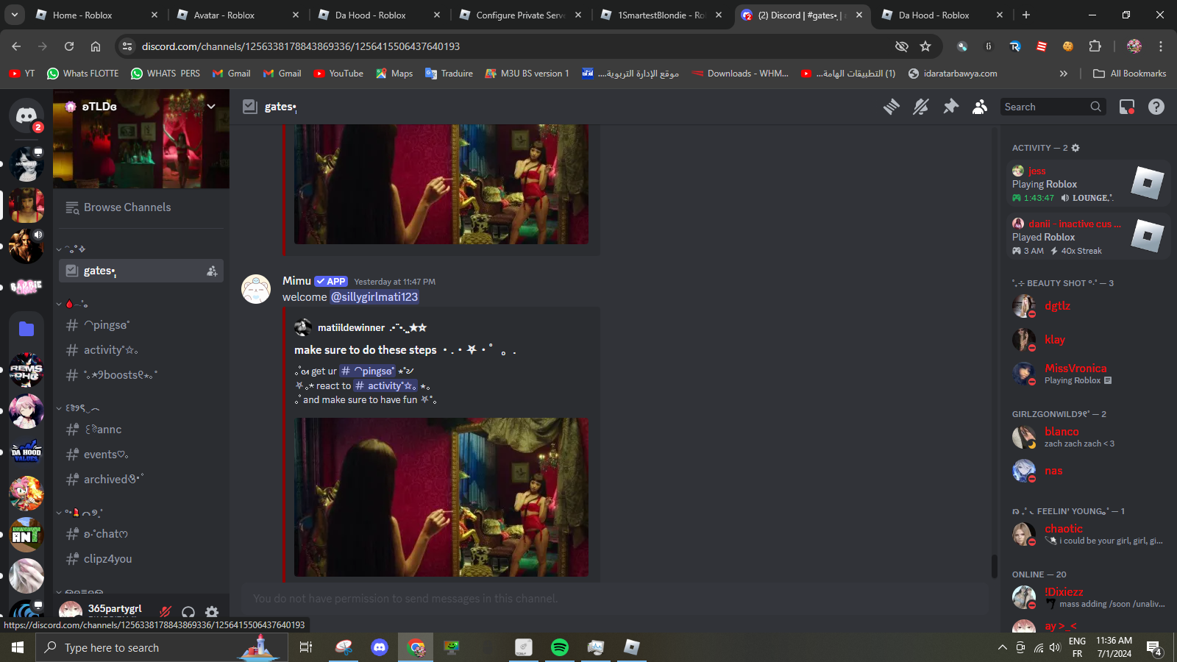Open the REMS server icon
Viewport: 1177px width, 662px height.
[26, 370]
